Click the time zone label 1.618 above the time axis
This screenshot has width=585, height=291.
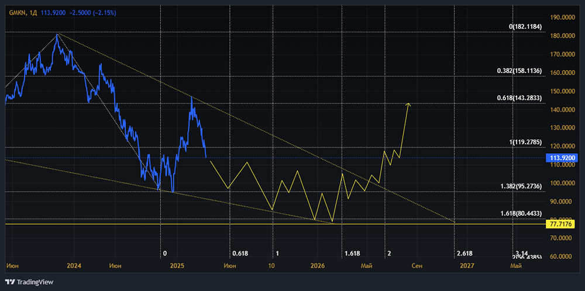352,254
